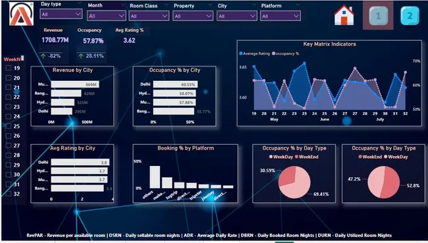
Task: Open the Platform dropdown
Action: click(x=281, y=16)
